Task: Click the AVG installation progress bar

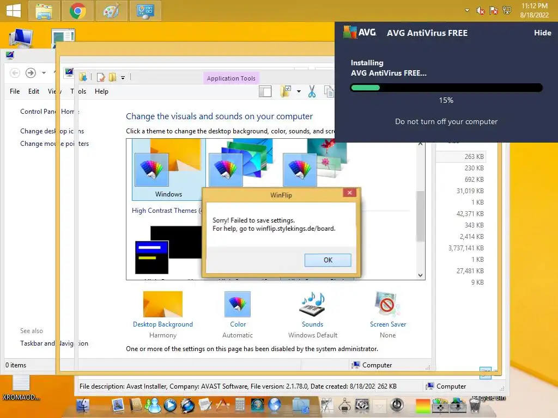Action: tap(446, 88)
